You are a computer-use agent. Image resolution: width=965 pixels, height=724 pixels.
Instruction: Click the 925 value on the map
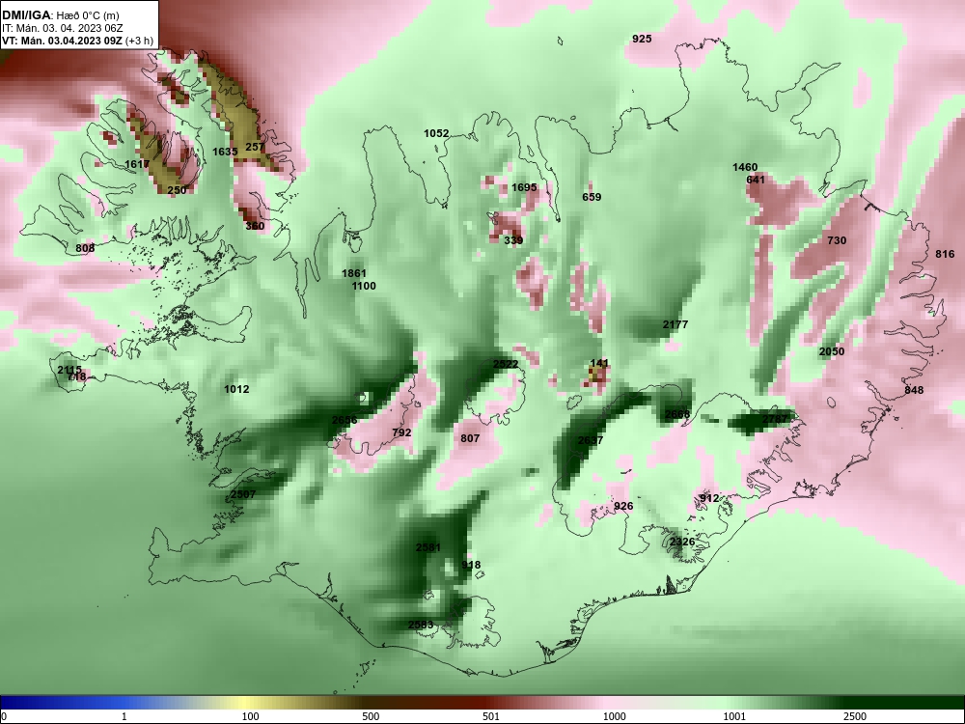(642, 39)
